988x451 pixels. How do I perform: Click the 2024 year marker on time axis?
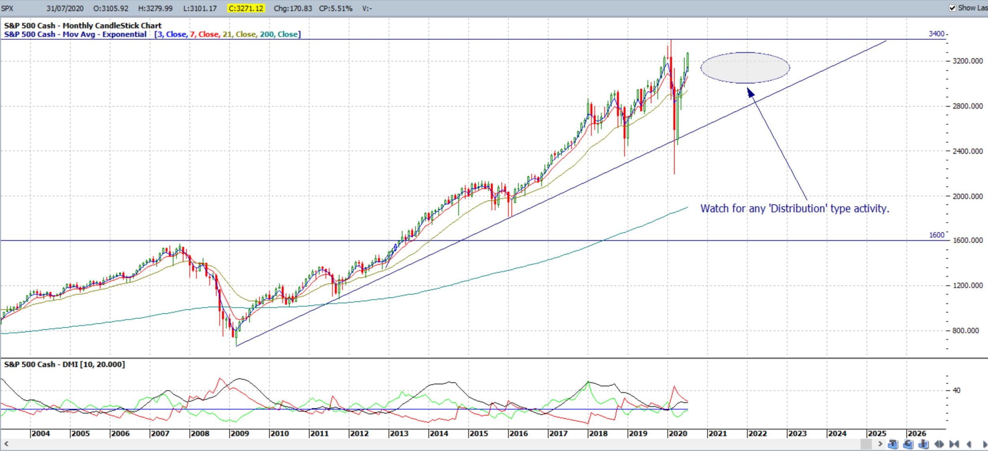[837, 434]
